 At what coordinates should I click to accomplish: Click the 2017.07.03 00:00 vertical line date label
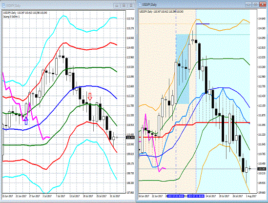[x=176, y=196]
